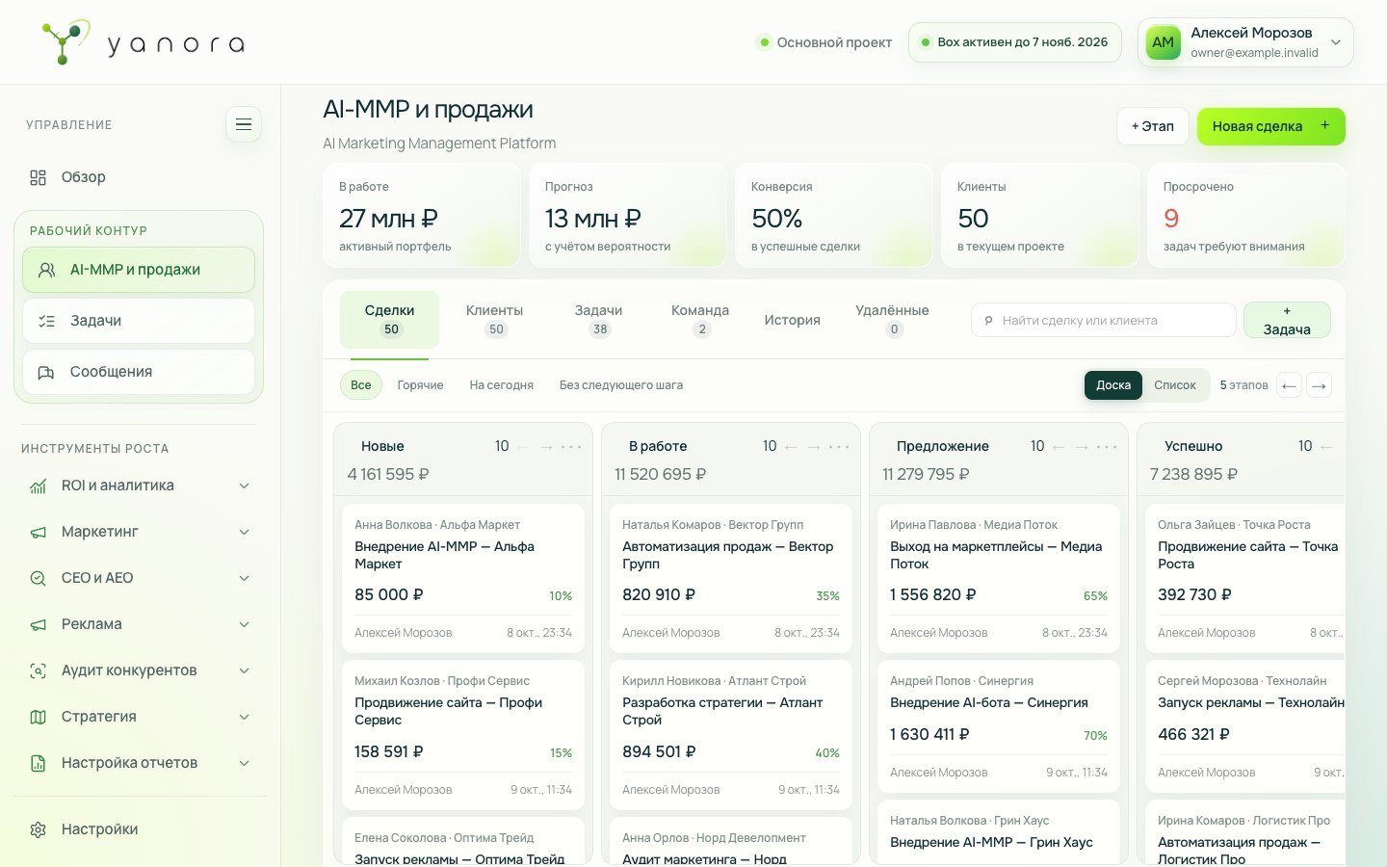Open the Клиенты tab
Screen dimensions: 1387x867
(x=495, y=320)
